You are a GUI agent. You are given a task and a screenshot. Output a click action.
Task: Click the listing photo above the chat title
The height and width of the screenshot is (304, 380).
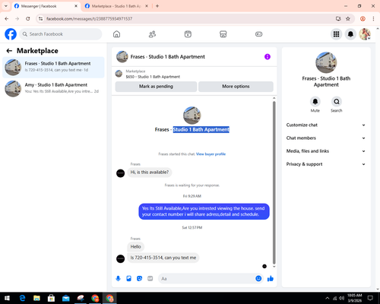coord(192,116)
